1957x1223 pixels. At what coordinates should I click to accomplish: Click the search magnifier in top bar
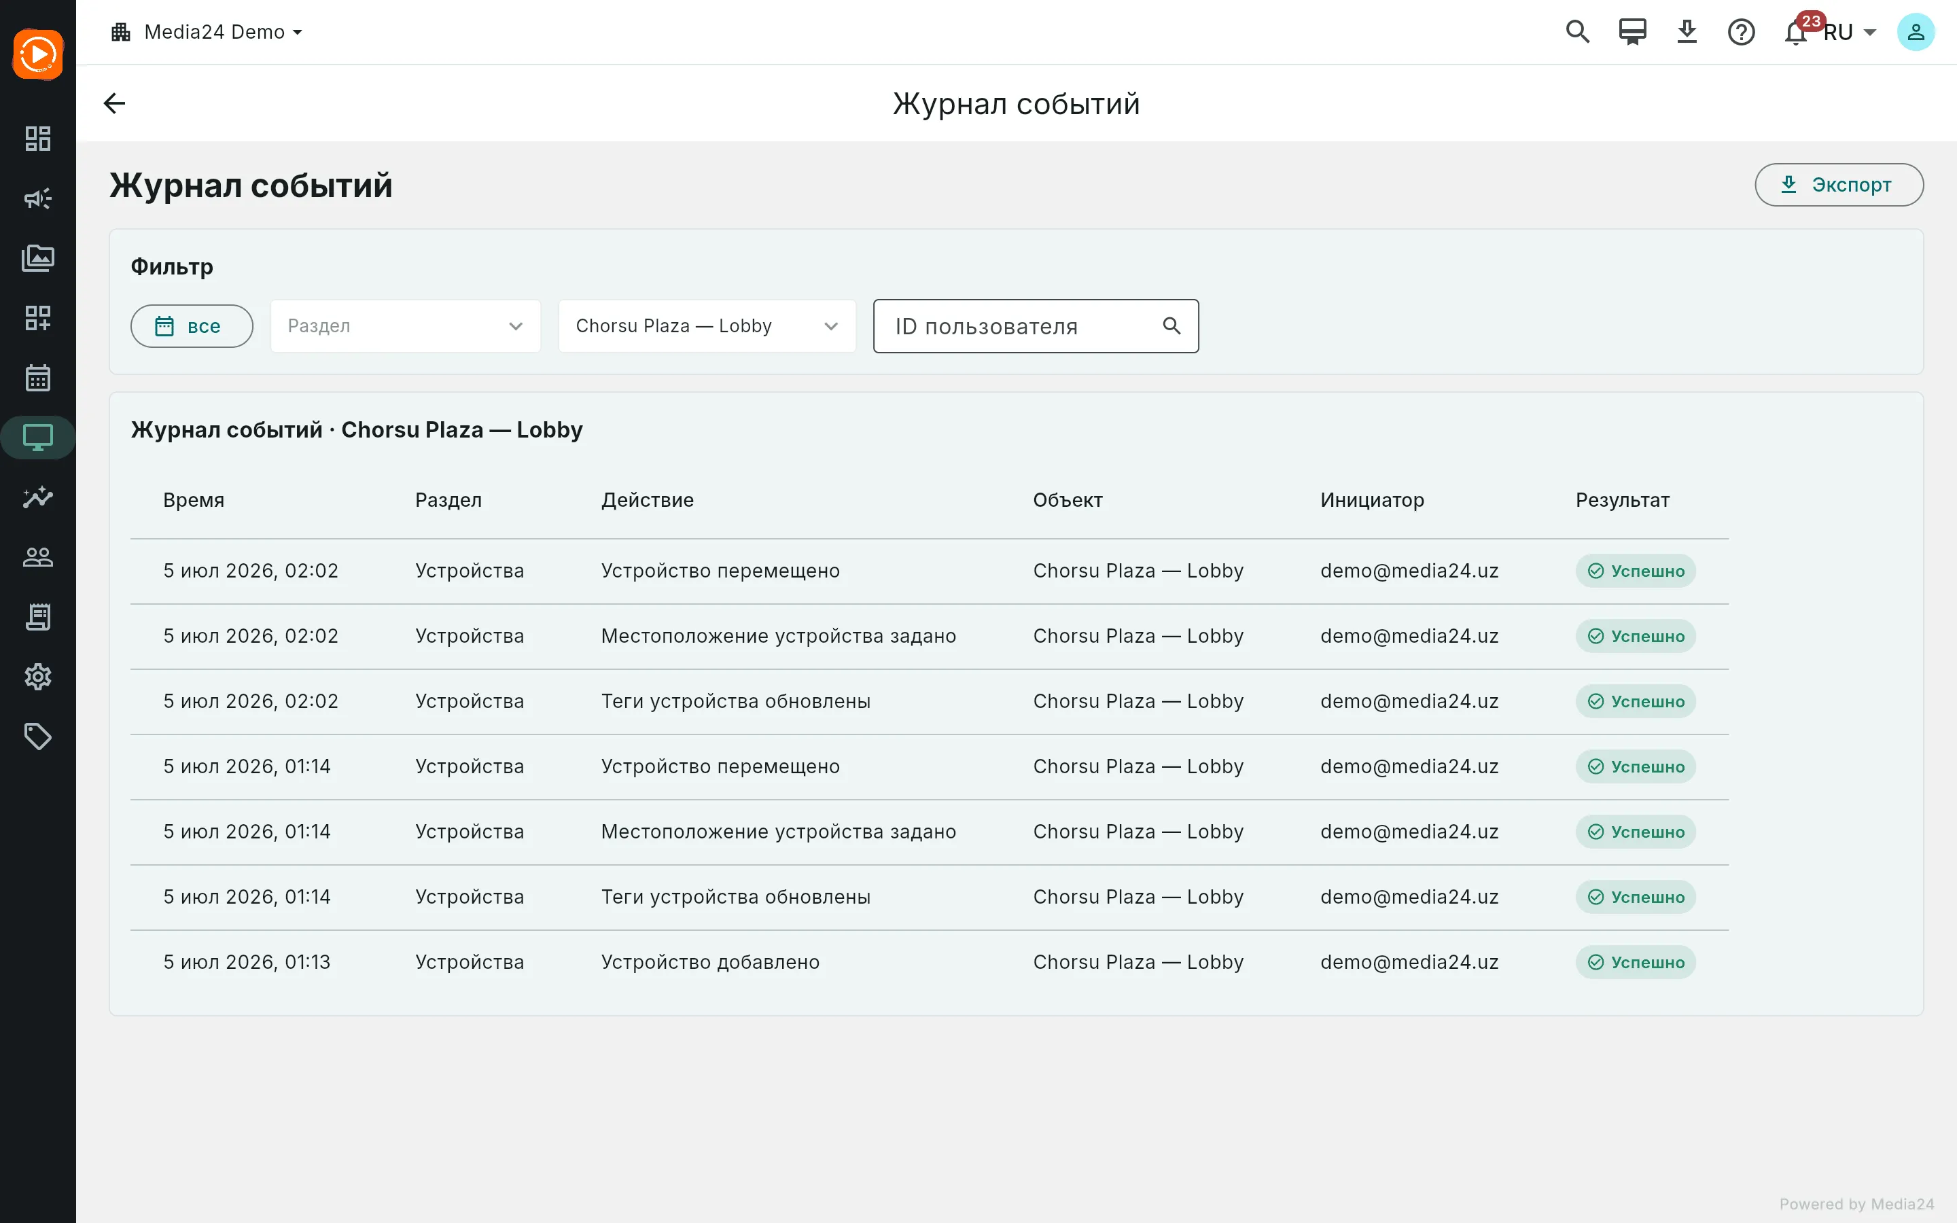click(1578, 31)
